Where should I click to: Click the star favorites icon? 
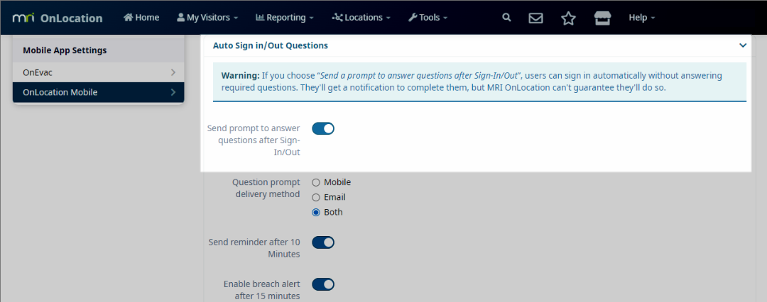click(x=568, y=18)
